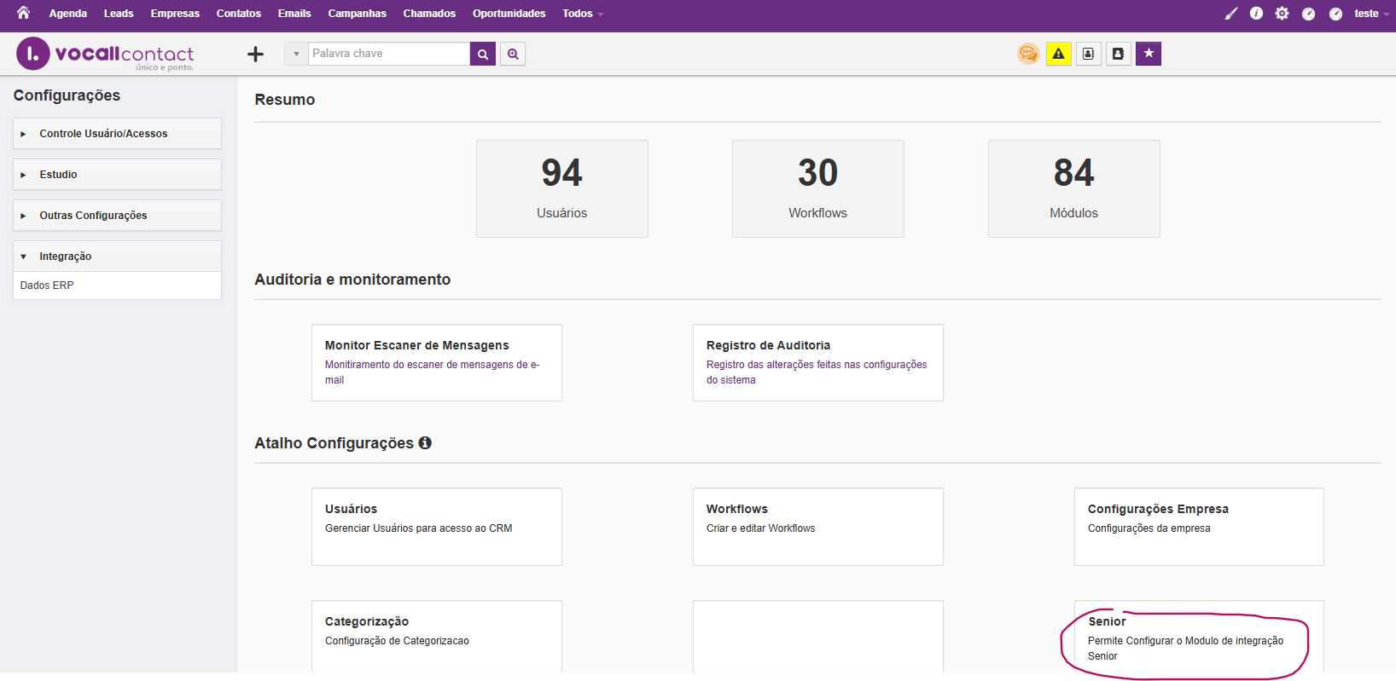Click the plus quick-create icon

point(255,55)
